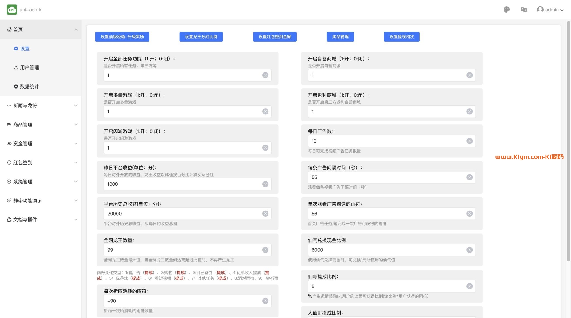
Task: Click the language translate icon
Action: click(524, 10)
